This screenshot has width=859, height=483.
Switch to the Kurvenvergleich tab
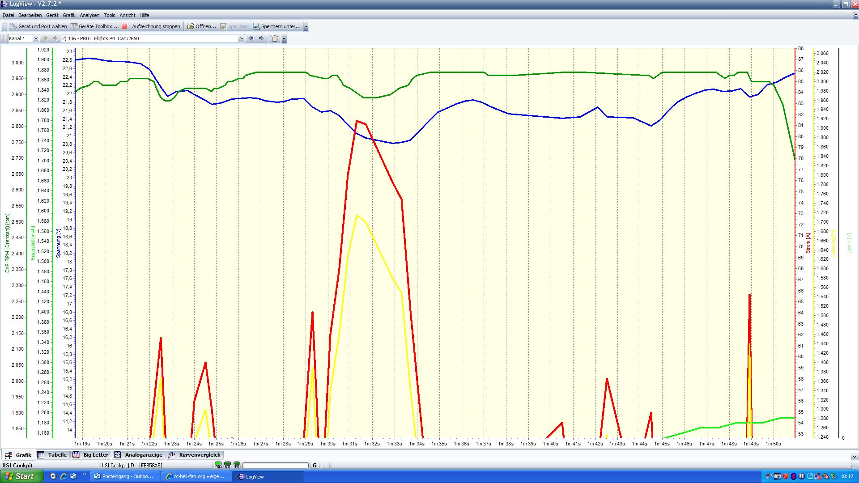pyautogui.click(x=195, y=455)
